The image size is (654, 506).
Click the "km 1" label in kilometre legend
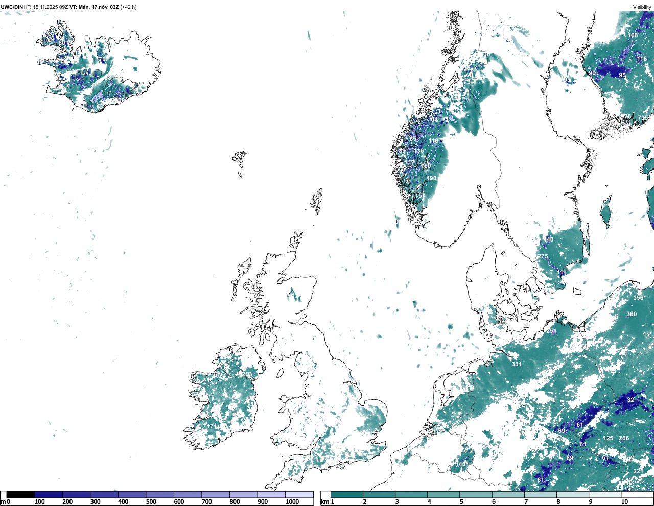coord(328,502)
